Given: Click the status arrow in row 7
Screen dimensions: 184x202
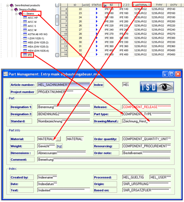Looking at the screenshot, I should [x=96, y=21].
